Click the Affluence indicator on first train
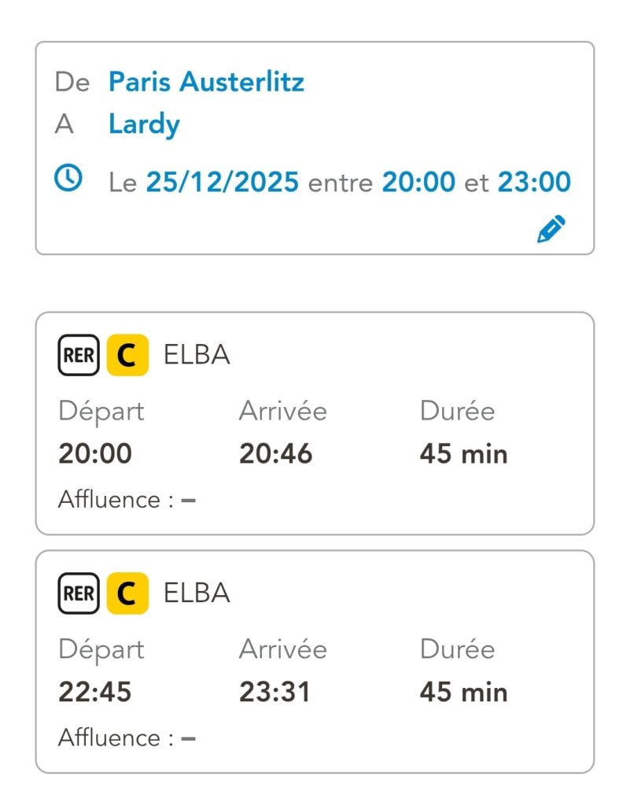This screenshot has height=806, width=630. pos(127,500)
